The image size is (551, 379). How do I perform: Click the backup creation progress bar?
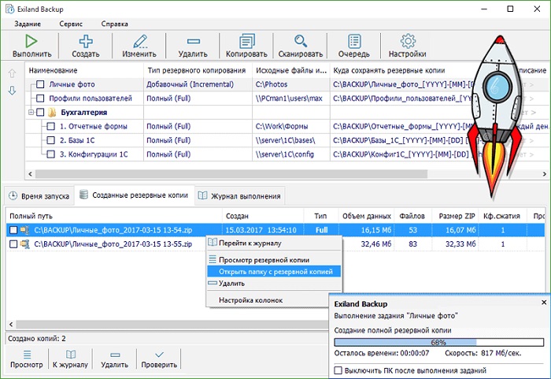point(438,343)
